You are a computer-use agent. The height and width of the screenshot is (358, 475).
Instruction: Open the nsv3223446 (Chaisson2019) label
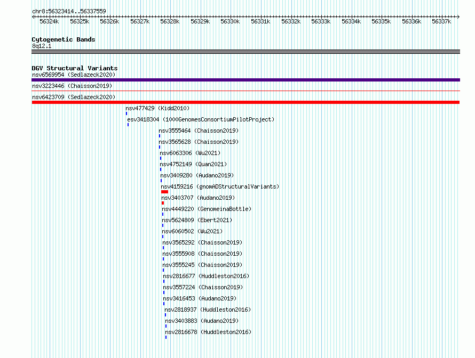72,86
